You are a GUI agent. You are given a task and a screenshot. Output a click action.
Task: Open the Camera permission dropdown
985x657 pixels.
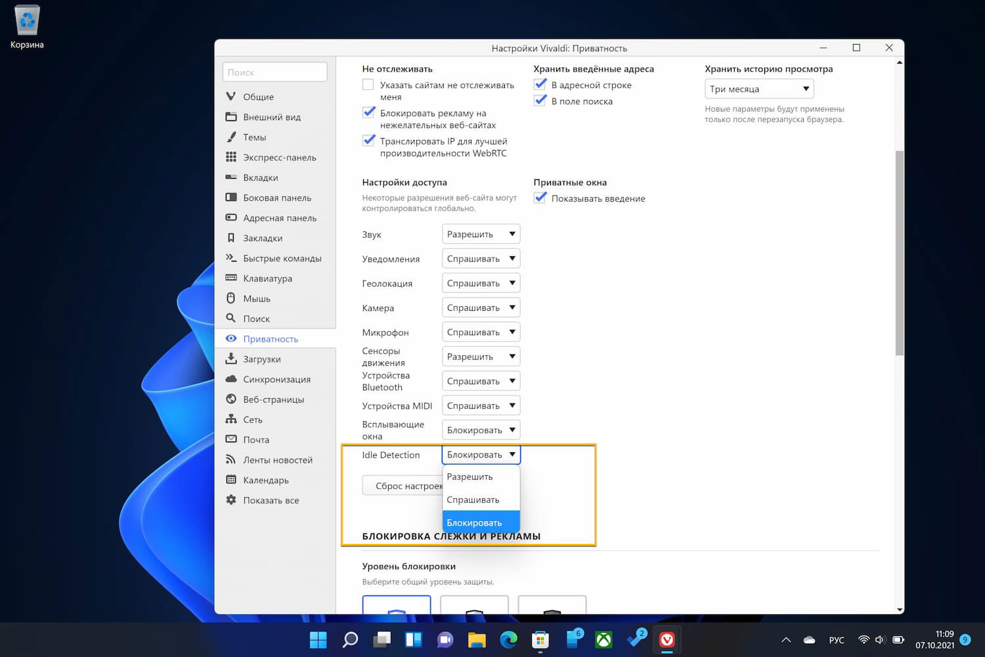click(x=481, y=307)
